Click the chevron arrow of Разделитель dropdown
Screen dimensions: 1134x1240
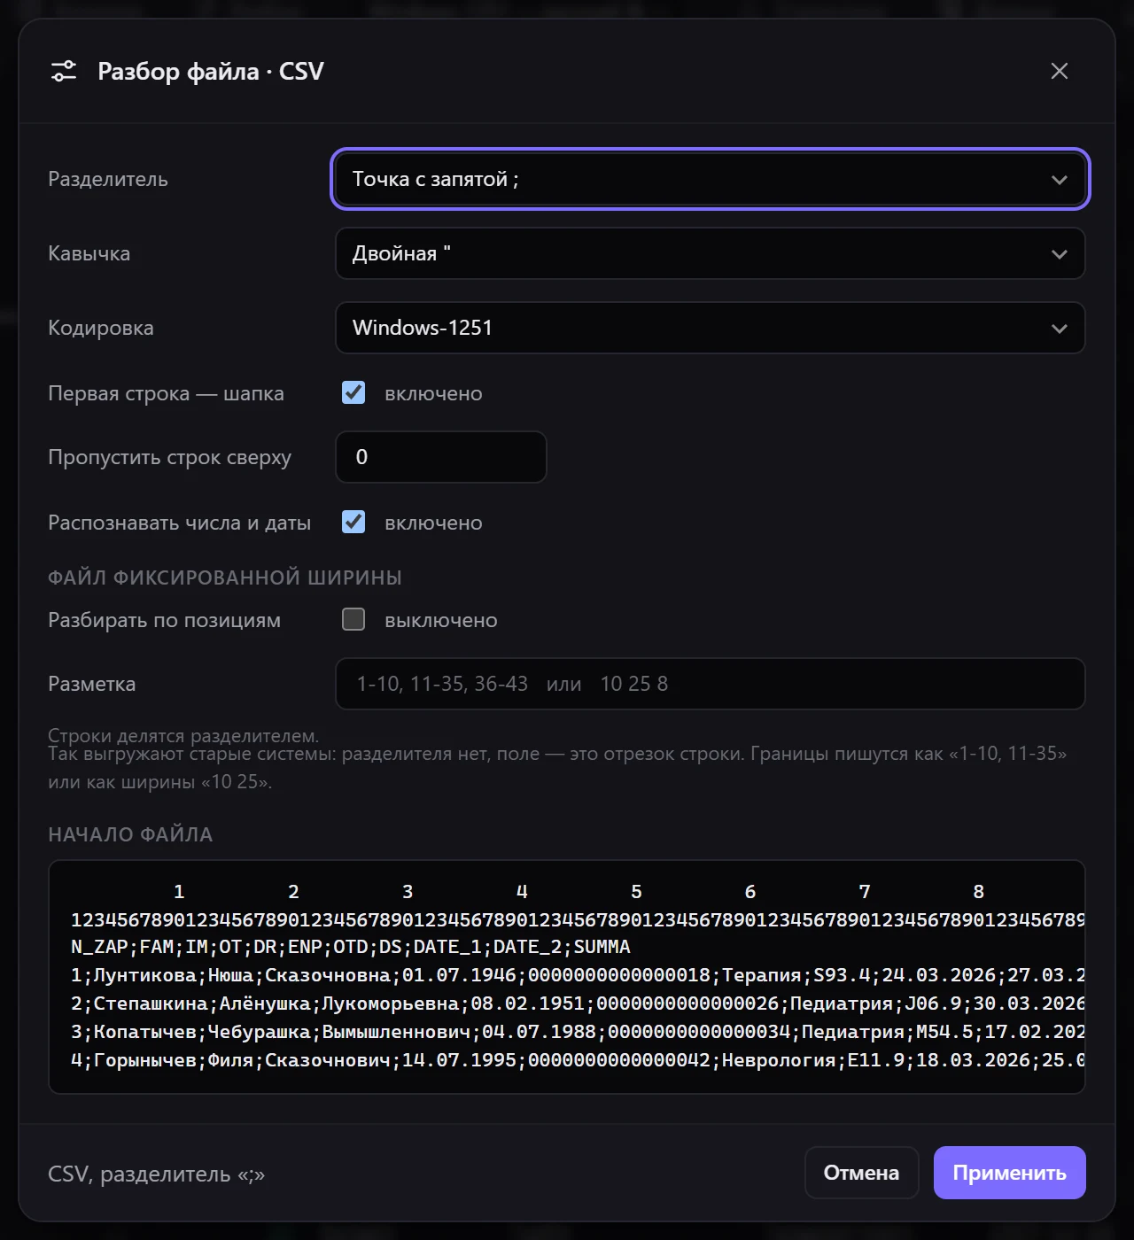[1060, 180]
